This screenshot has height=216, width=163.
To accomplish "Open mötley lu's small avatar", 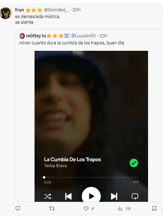I will coord(22,36).
